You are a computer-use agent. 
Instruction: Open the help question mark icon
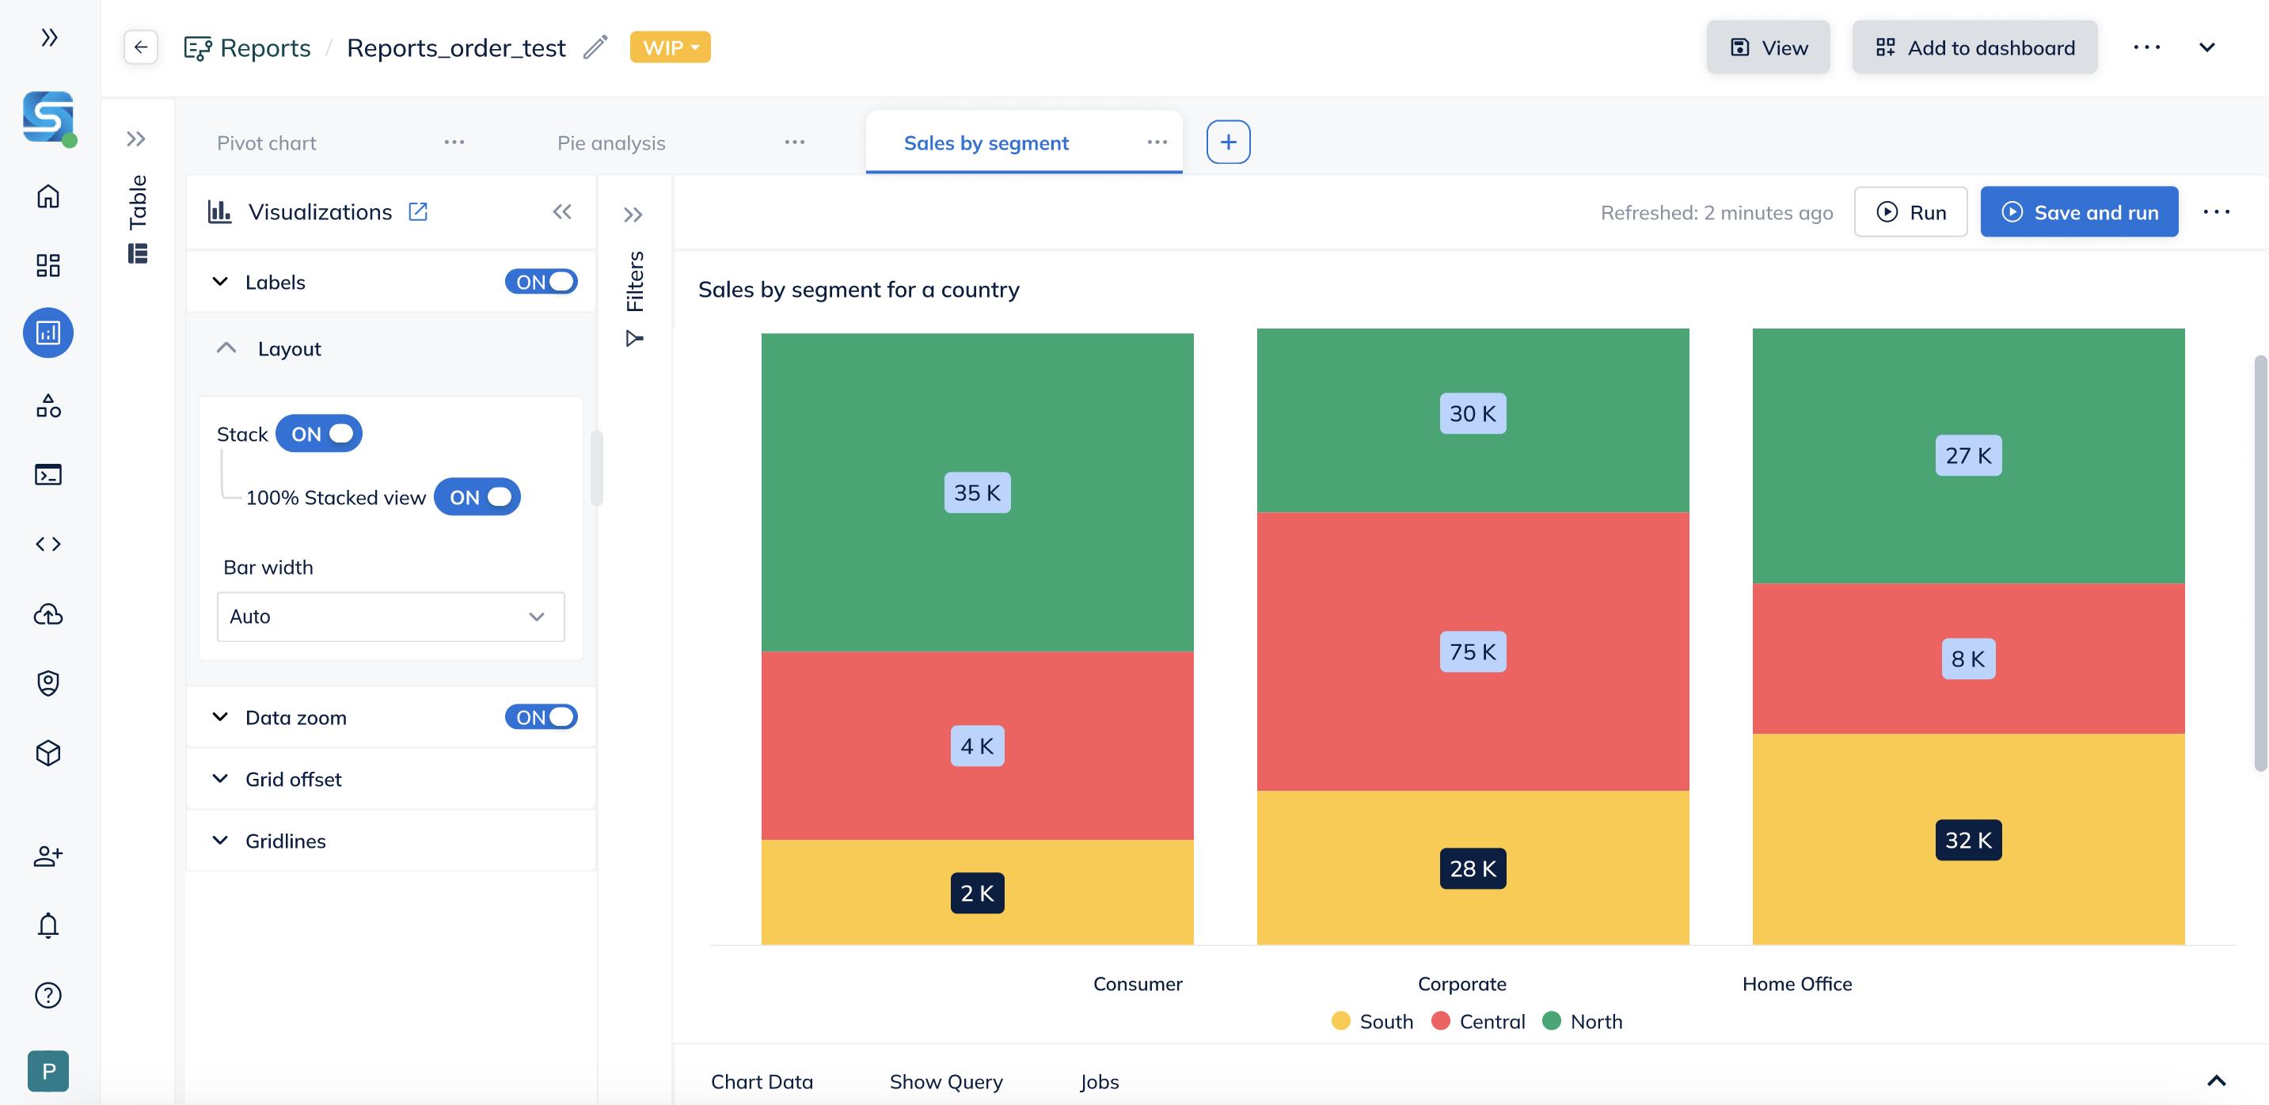click(48, 995)
